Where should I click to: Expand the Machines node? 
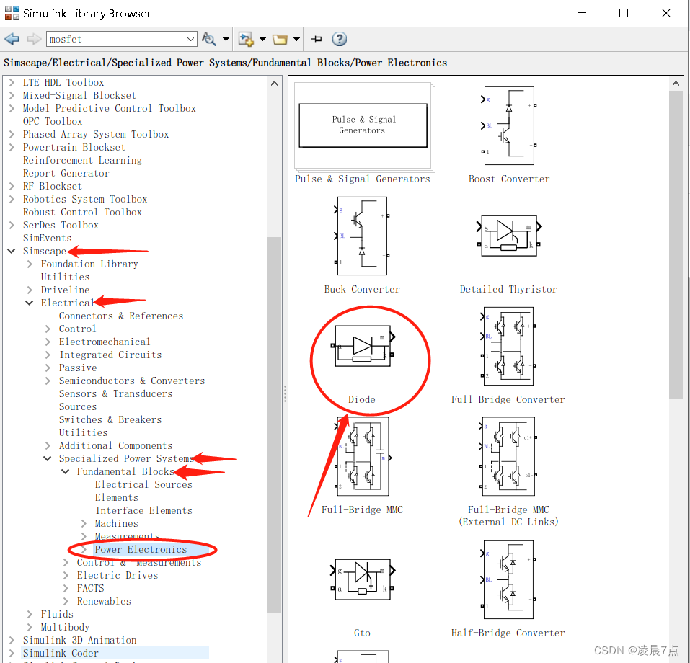tap(84, 523)
